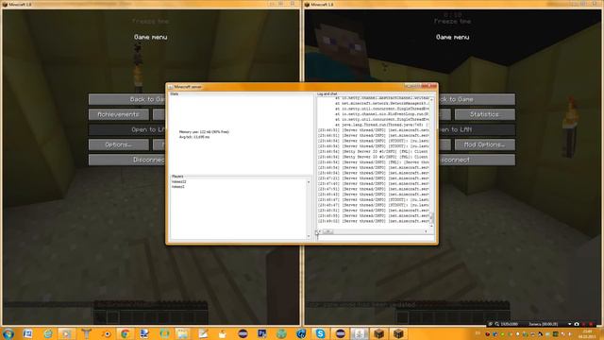The width and height of the screenshot is (604, 340).
Task: Click the log horizontal scrollbar thumb
Action: [x=328, y=231]
